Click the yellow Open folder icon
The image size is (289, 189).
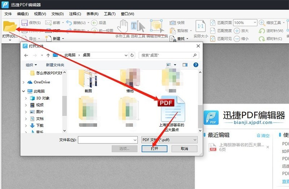(10, 26)
